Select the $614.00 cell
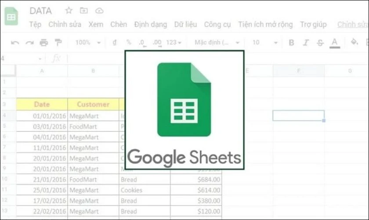 (196, 190)
